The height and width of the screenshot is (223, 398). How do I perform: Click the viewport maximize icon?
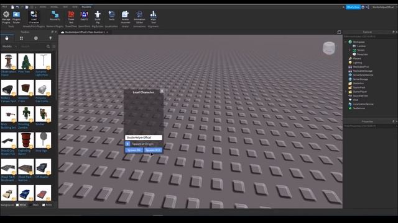pos(339,32)
